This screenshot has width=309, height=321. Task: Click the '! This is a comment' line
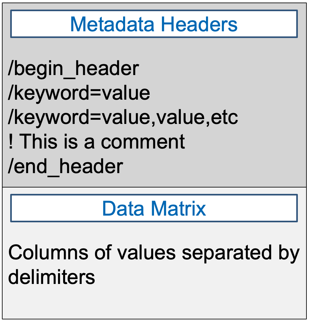pyautogui.click(x=96, y=141)
